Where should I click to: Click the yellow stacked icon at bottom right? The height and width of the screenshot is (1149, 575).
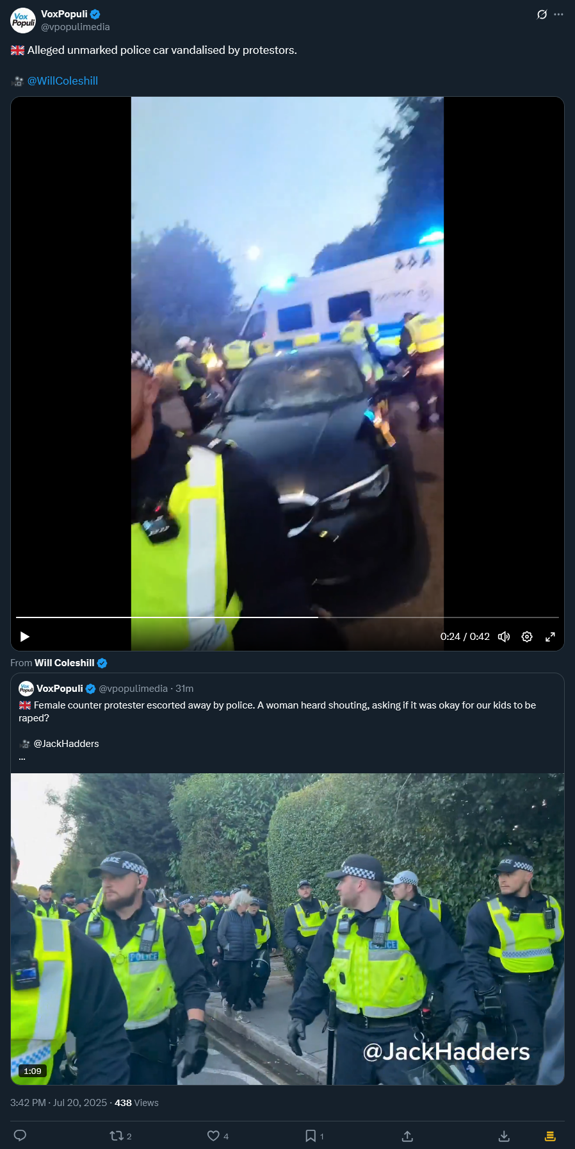pyautogui.click(x=550, y=1136)
